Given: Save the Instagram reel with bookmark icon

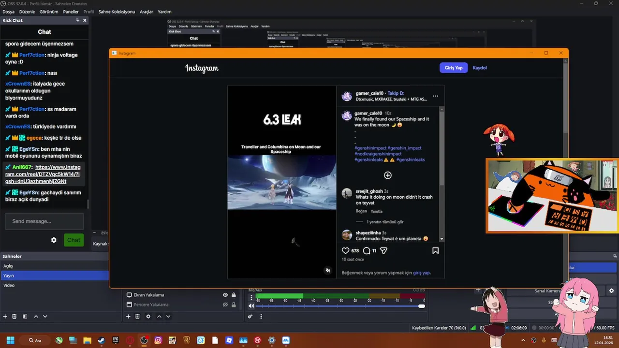Looking at the screenshot, I should click(x=435, y=251).
